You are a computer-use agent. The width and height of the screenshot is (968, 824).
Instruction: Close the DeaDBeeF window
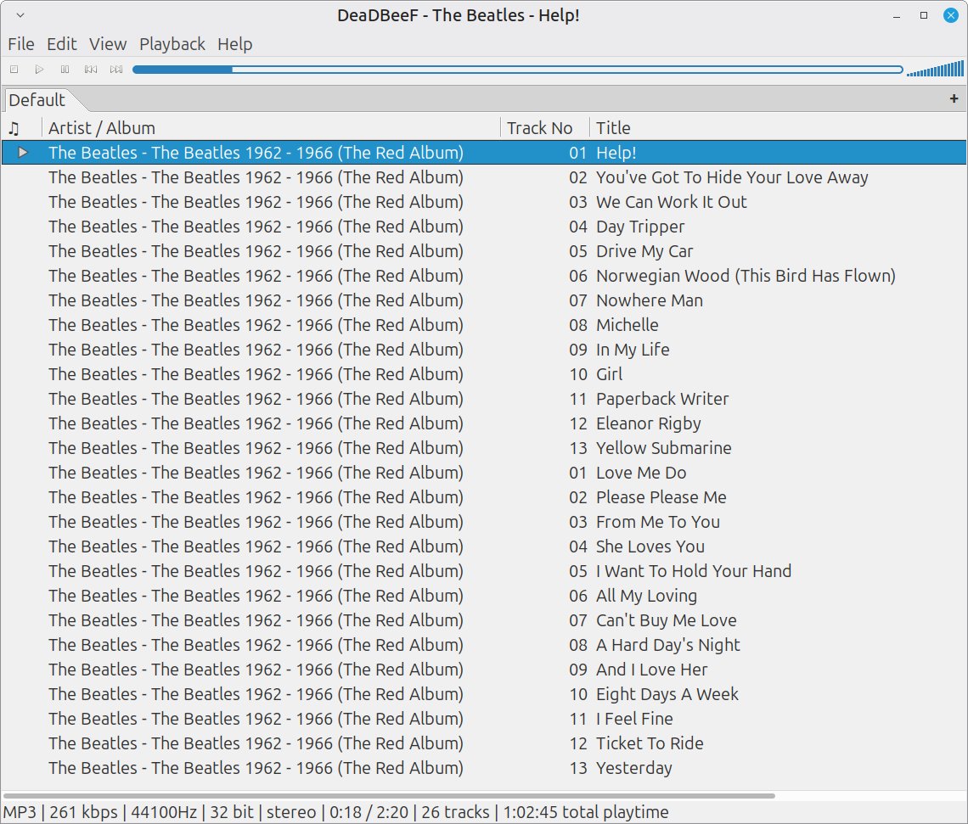coord(951,15)
